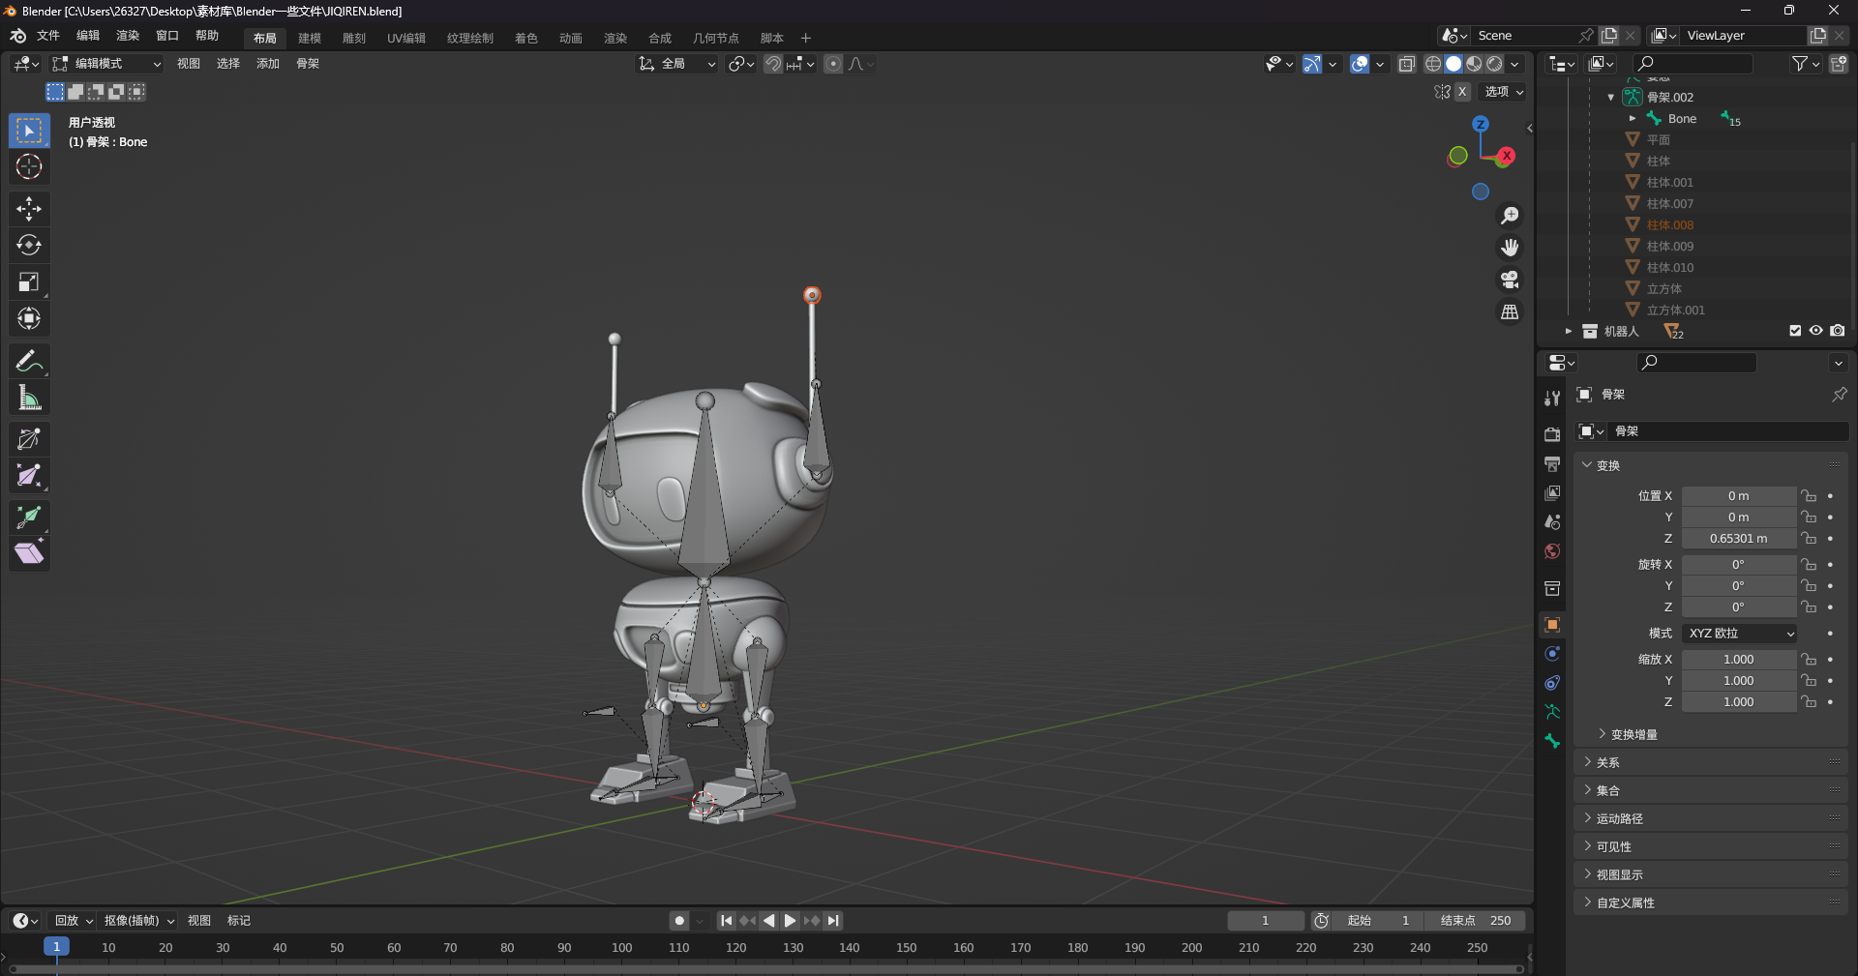Open 回放 playback settings

tap(74, 921)
